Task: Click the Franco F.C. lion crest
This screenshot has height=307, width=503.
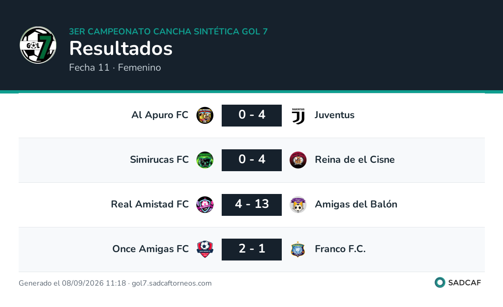Action: click(x=298, y=249)
